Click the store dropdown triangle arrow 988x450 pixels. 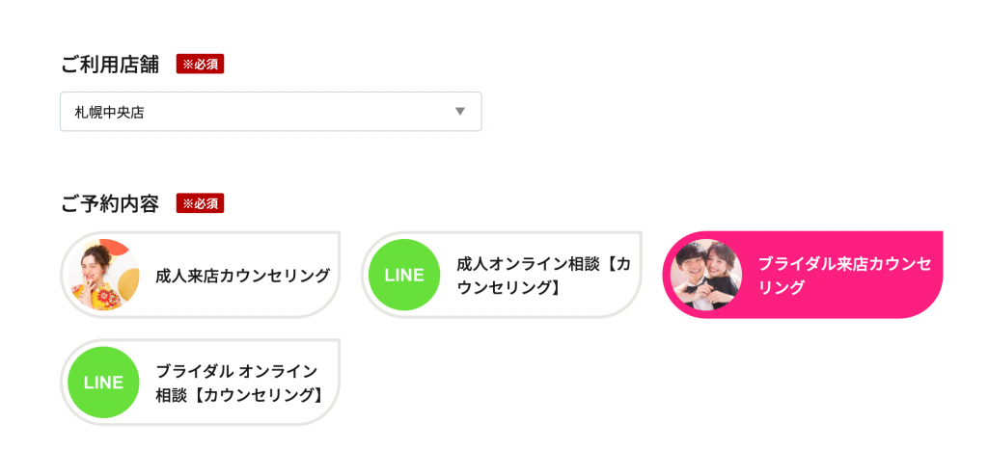[460, 112]
